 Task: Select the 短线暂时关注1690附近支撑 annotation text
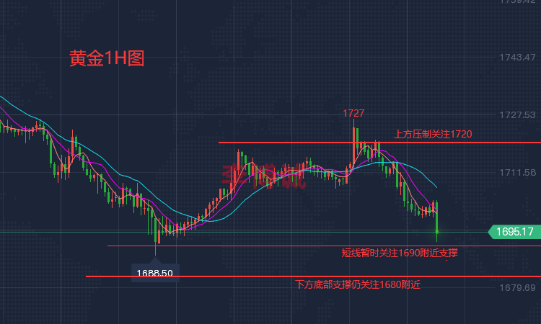[x=400, y=253]
